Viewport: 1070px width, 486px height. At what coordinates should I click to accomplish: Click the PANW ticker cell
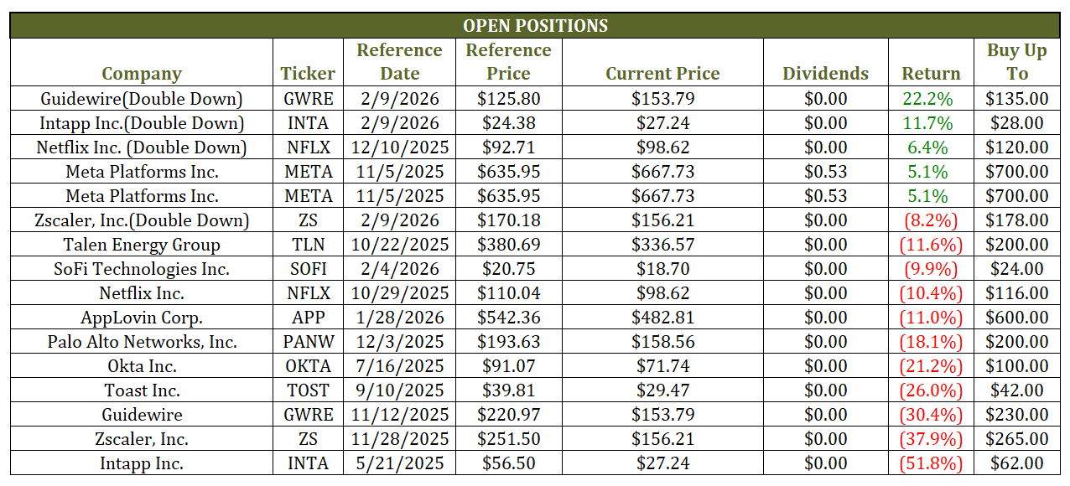click(308, 342)
